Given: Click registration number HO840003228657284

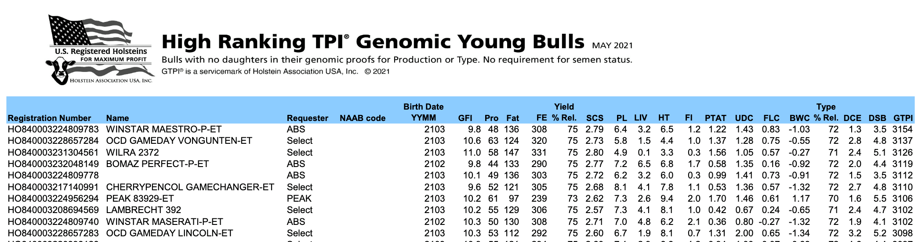Looking at the screenshot, I should [53, 141].
